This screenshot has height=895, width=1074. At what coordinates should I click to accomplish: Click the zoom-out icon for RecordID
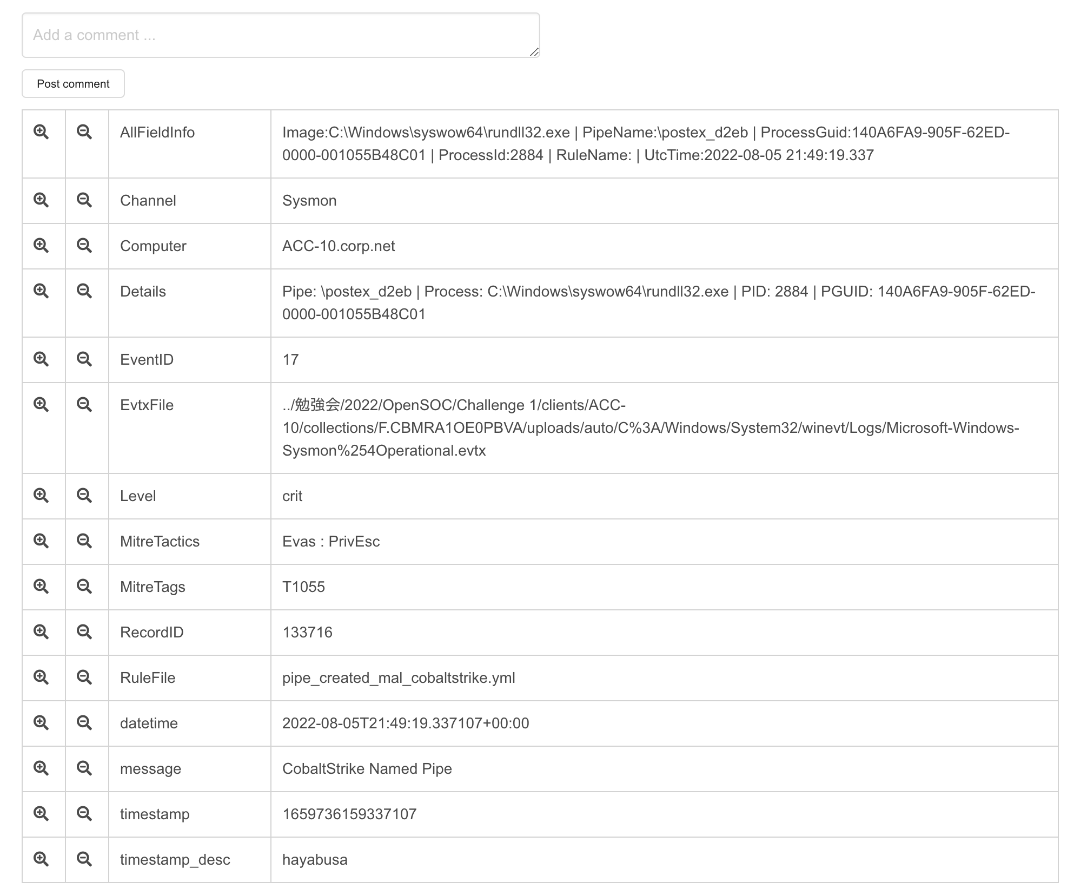point(84,631)
